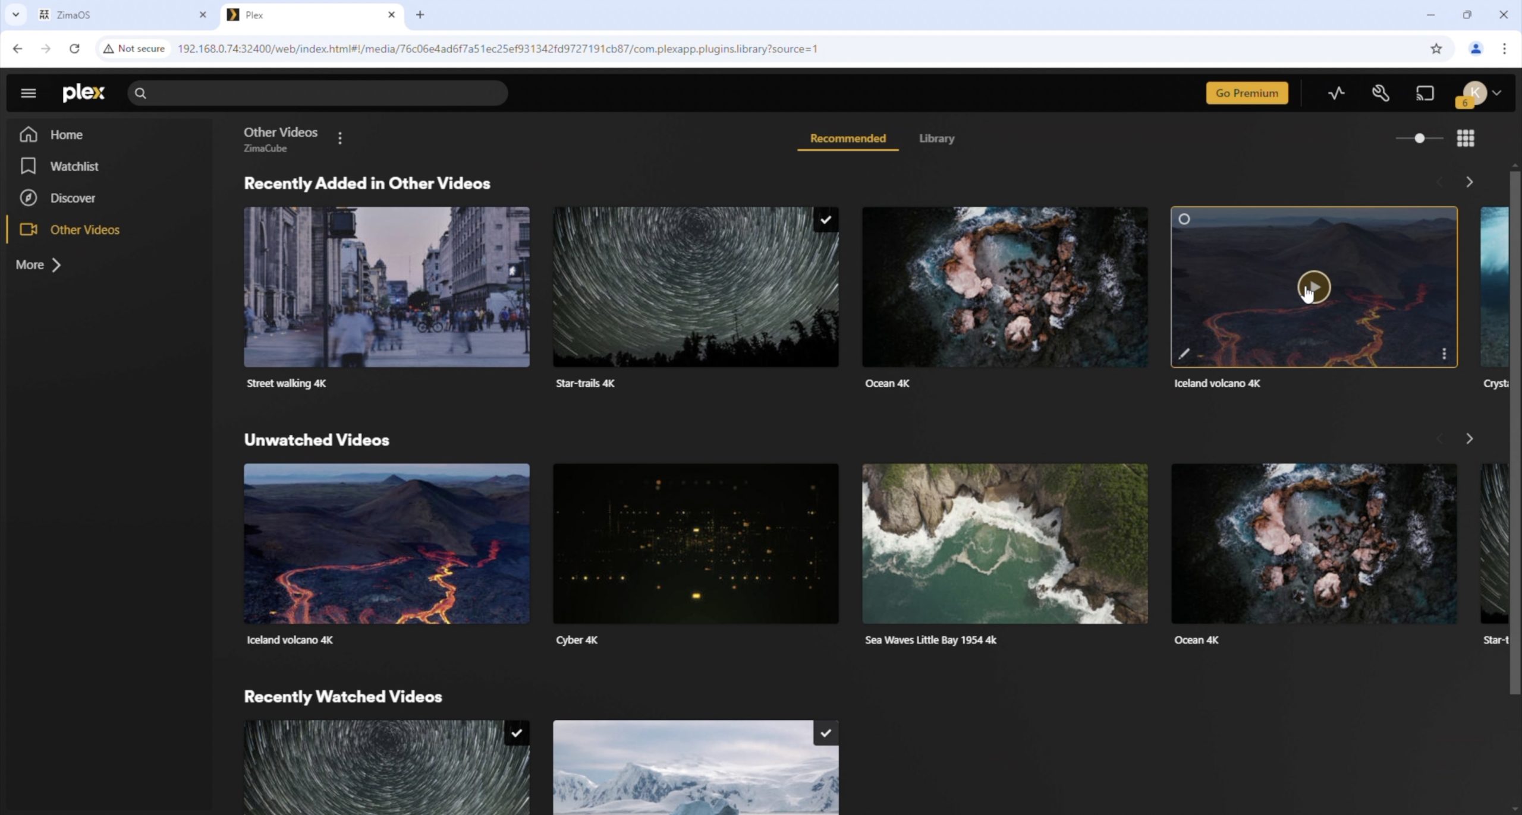Viewport: 1522px width, 815px height.
Task: Switch to the Library tab
Action: pos(936,138)
